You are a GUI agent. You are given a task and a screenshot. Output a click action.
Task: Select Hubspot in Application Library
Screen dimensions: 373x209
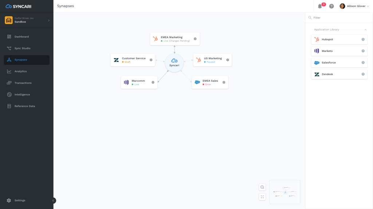[x=339, y=40]
